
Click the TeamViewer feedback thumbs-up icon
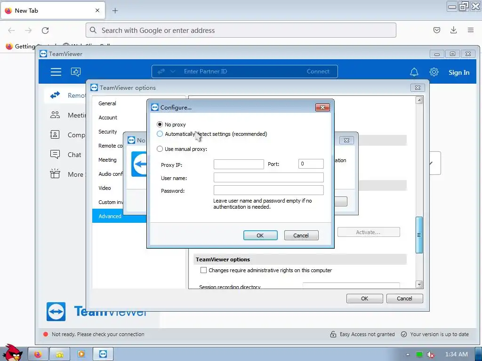pyautogui.click(x=76, y=72)
